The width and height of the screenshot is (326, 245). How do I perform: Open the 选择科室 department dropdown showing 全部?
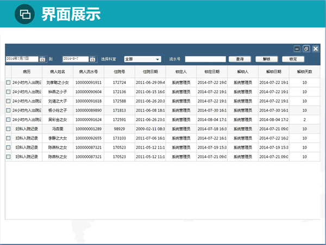142,59
